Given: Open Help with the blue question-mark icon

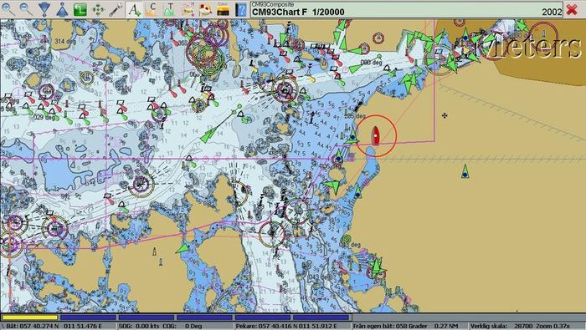Looking at the screenshot, I should [x=241, y=9].
